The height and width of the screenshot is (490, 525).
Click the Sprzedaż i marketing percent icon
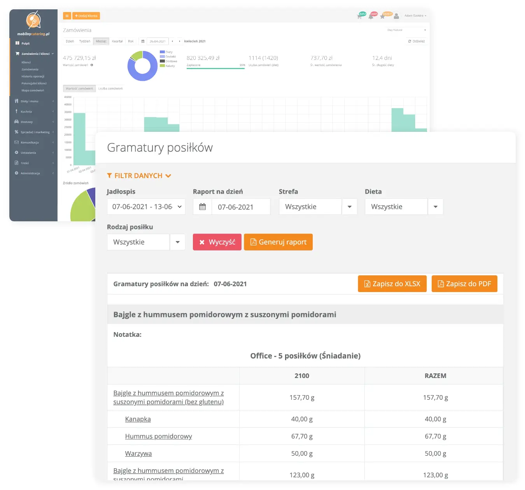[x=16, y=132]
